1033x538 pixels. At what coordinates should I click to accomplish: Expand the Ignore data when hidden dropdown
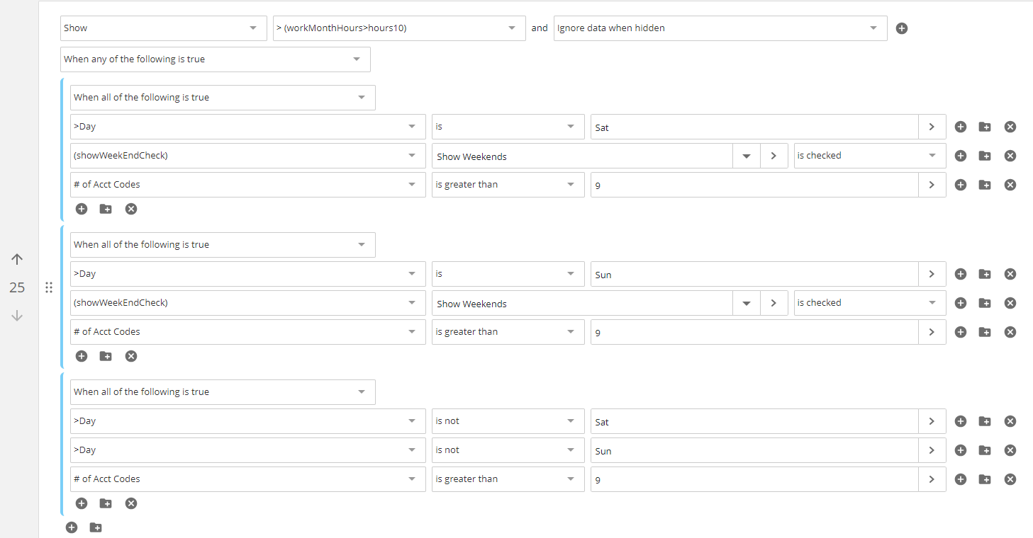720,28
